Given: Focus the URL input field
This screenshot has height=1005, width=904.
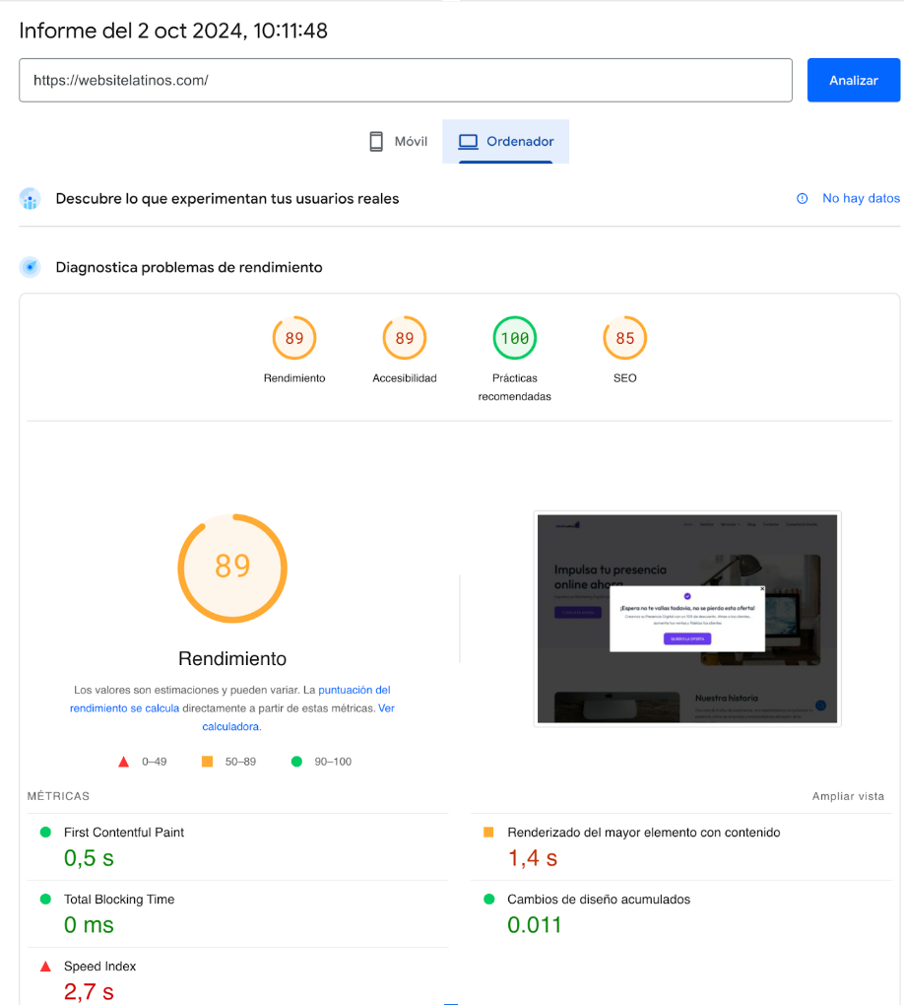Looking at the screenshot, I should pos(406,80).
